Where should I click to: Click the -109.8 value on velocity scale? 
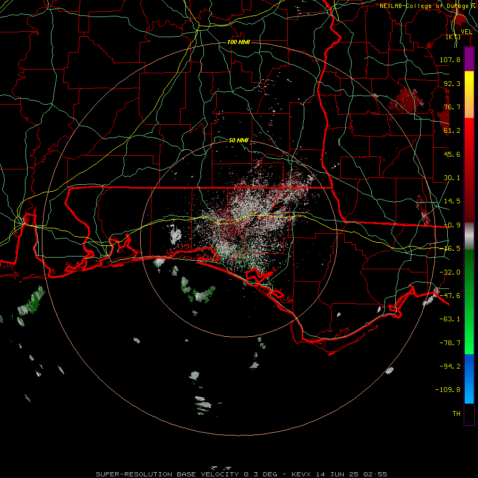pyautogui.click(x=448, y=390)
